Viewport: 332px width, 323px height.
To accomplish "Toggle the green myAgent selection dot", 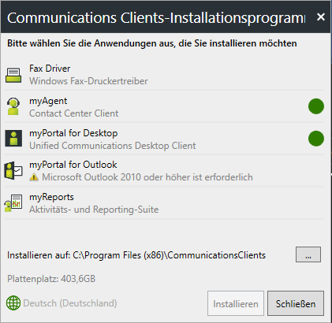I will tap(316, 106).
